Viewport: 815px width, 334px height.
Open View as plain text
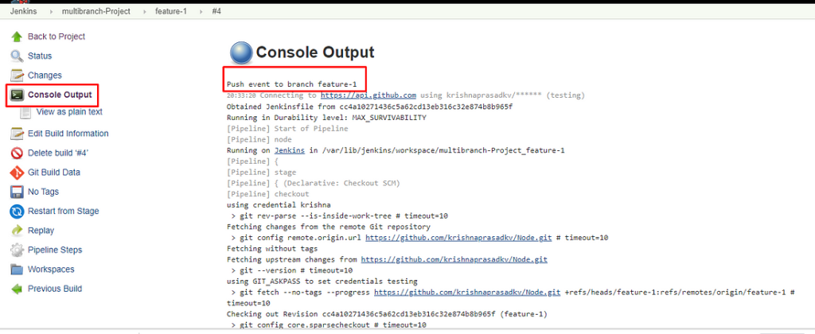pos(69,111)
